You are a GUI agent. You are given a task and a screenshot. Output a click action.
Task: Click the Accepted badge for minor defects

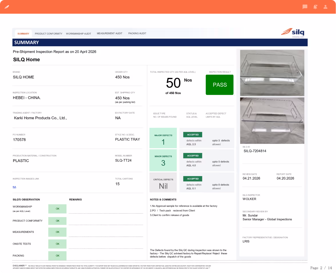(x=193, y=156)
